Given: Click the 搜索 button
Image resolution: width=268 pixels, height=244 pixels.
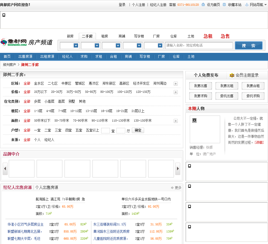Looking at the screenshot, I should click(x=248, y=45).
